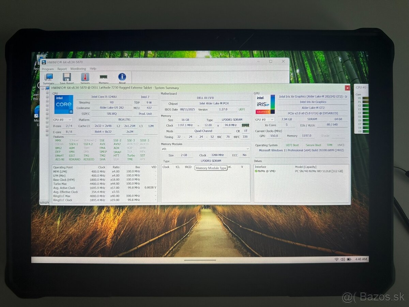Viewport: 409px width, 307px height.
Task: Open the Monitoring menu
Action: (78, 69)
